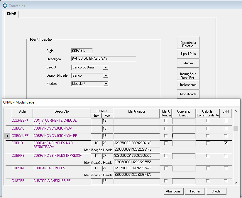The height and width of the screenshot is (198, 242).
Task: Click the Convênio Banco column header
Action: click(184, 113)
